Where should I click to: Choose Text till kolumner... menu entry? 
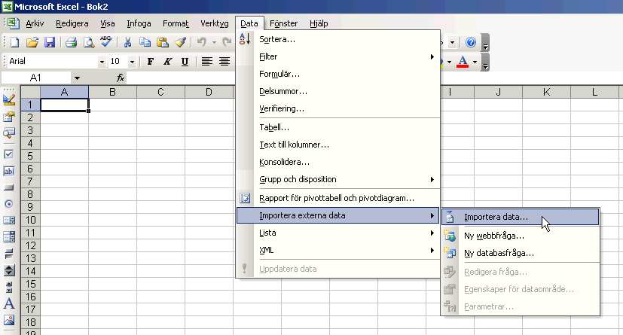pos(337,145)
